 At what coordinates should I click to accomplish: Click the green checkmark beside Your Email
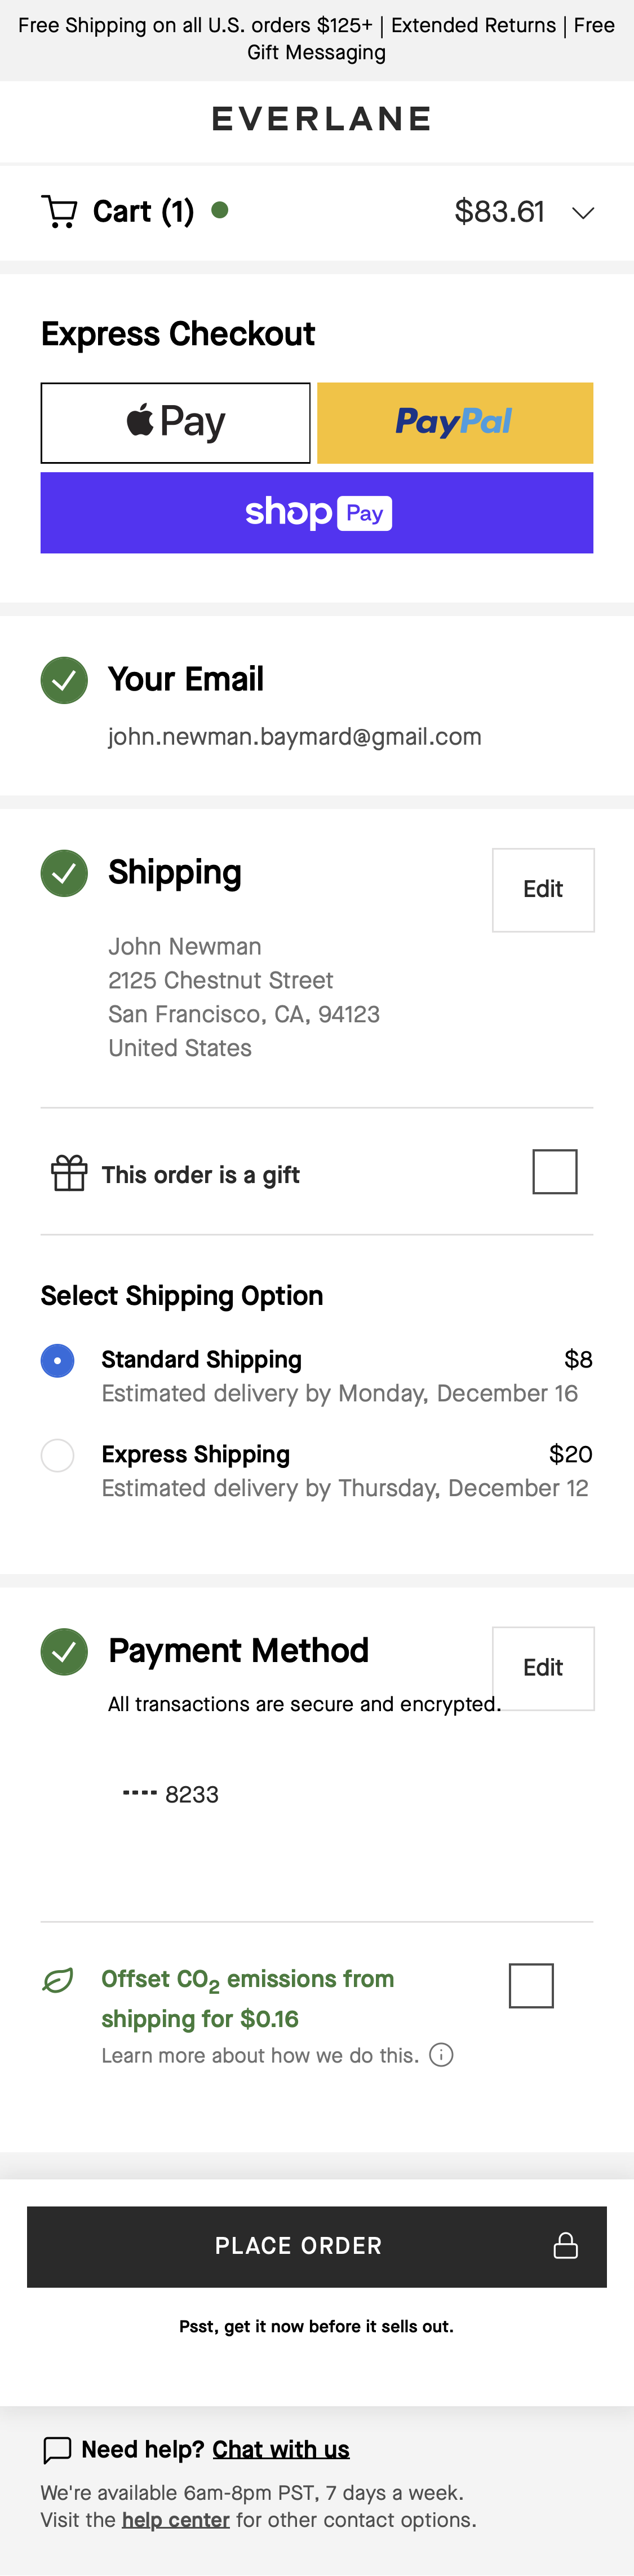tap(63, 680)
